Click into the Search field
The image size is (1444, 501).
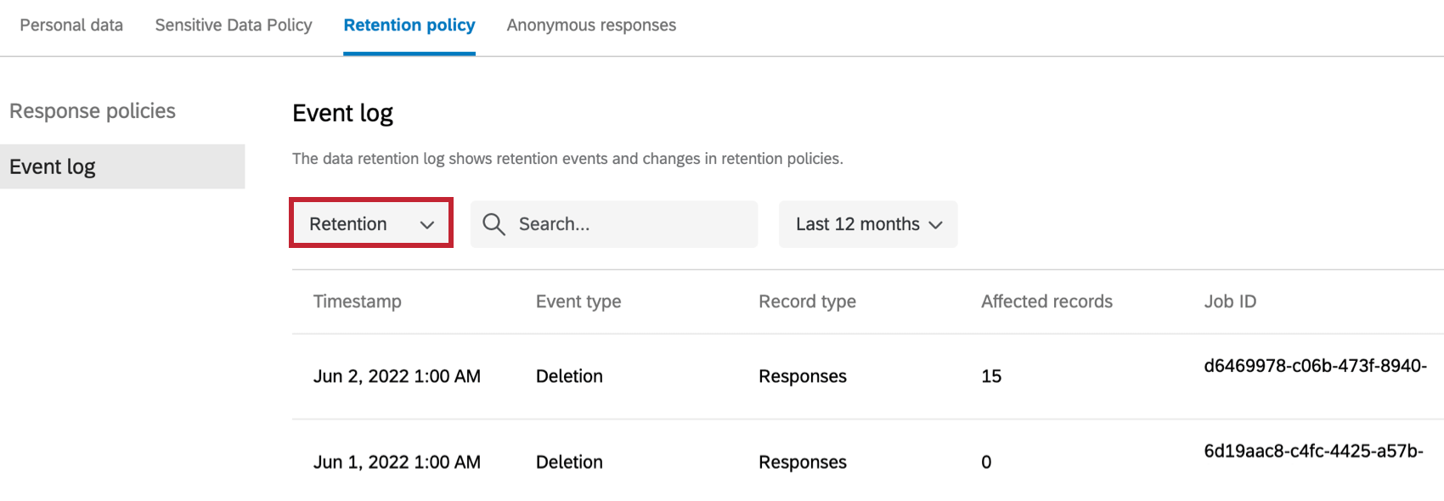click(x=629, y=224)
